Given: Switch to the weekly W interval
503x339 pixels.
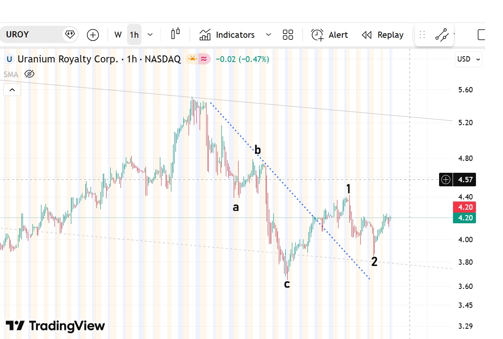Looking at the screenshot, I should tap(118, 35).
